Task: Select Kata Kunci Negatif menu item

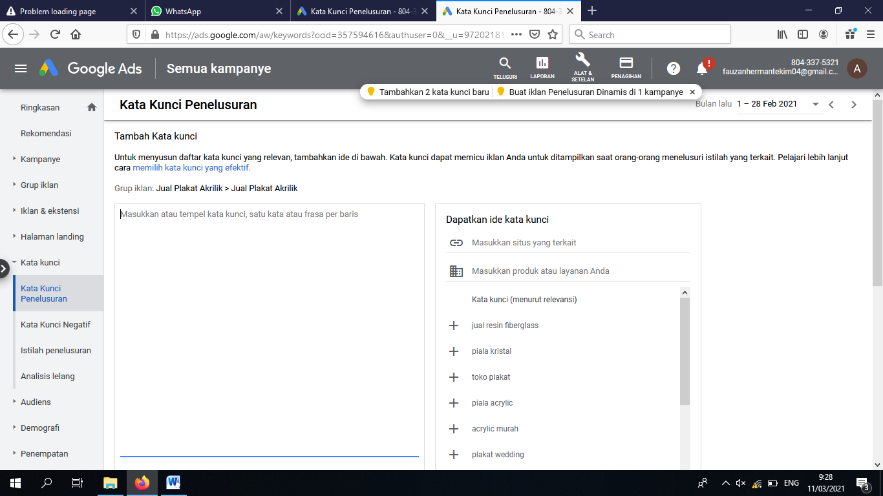Action: point(56,324)
